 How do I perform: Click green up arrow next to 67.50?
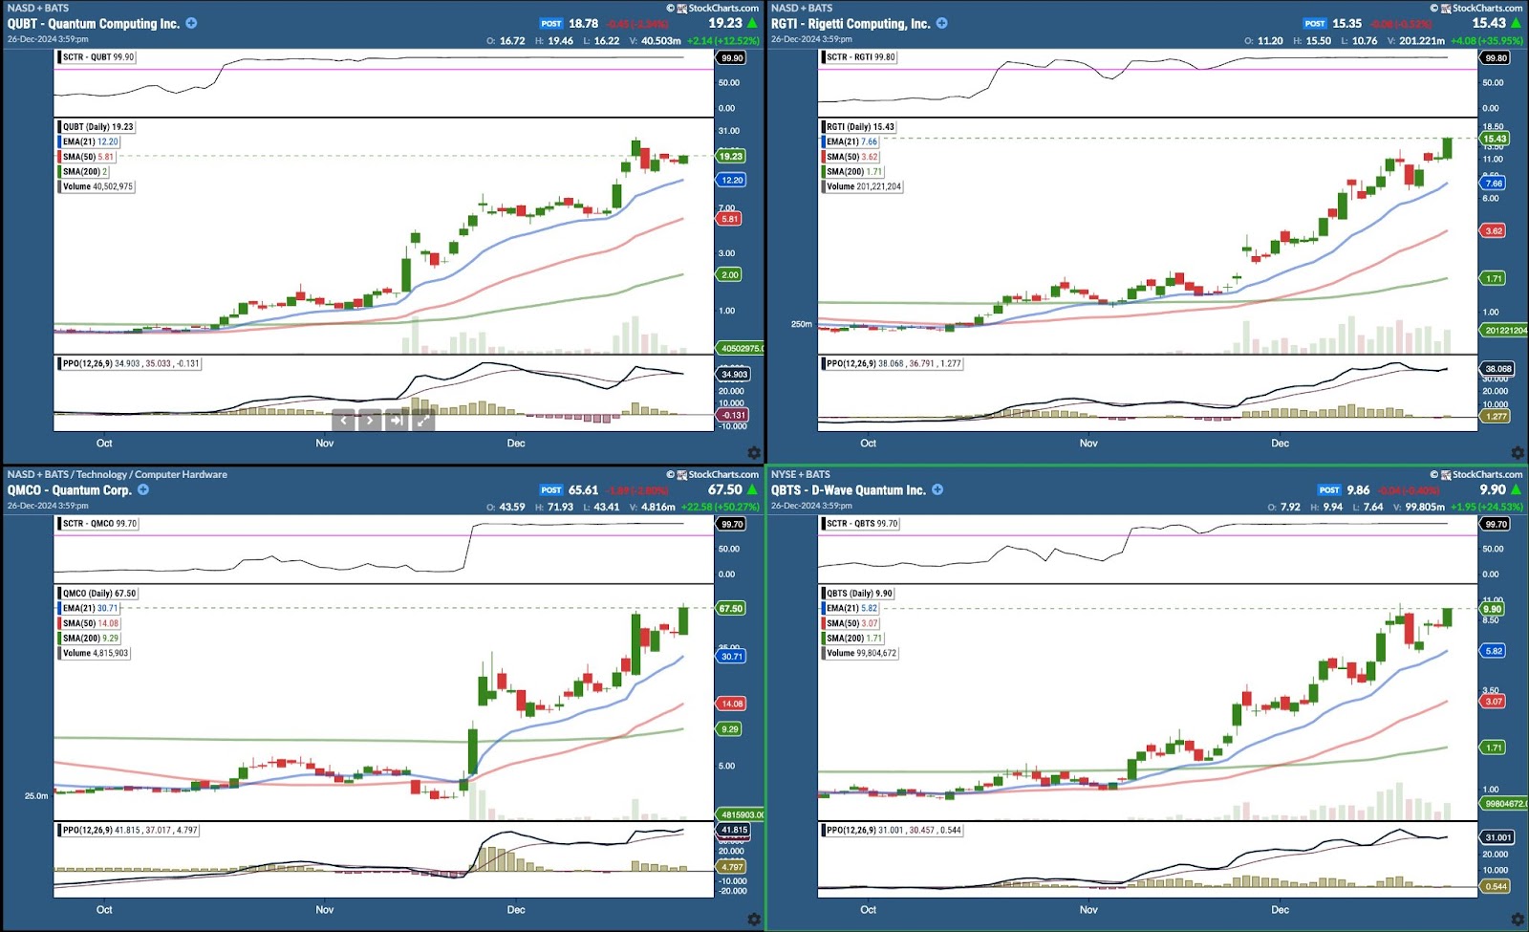(x=753, y=489)
